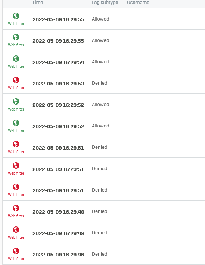
Task: Select globe icon of last 16:29:51 entry
Action: tap(16, 187)
